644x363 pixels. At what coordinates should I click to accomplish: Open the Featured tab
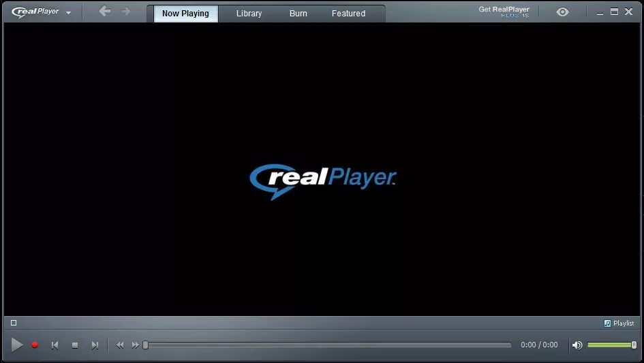point(348,14)
